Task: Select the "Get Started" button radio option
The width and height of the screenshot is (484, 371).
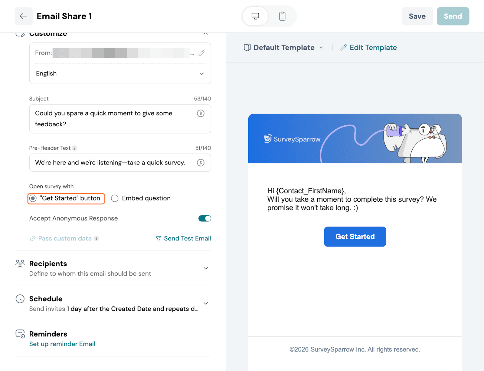Action: 33,198
